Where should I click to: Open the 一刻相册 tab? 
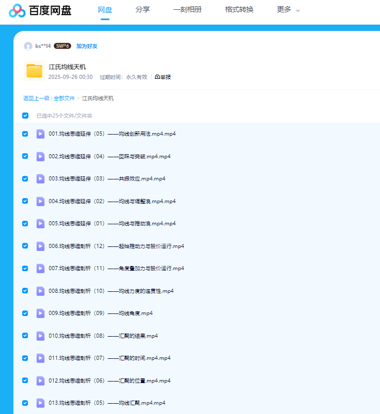click(187, 10)
